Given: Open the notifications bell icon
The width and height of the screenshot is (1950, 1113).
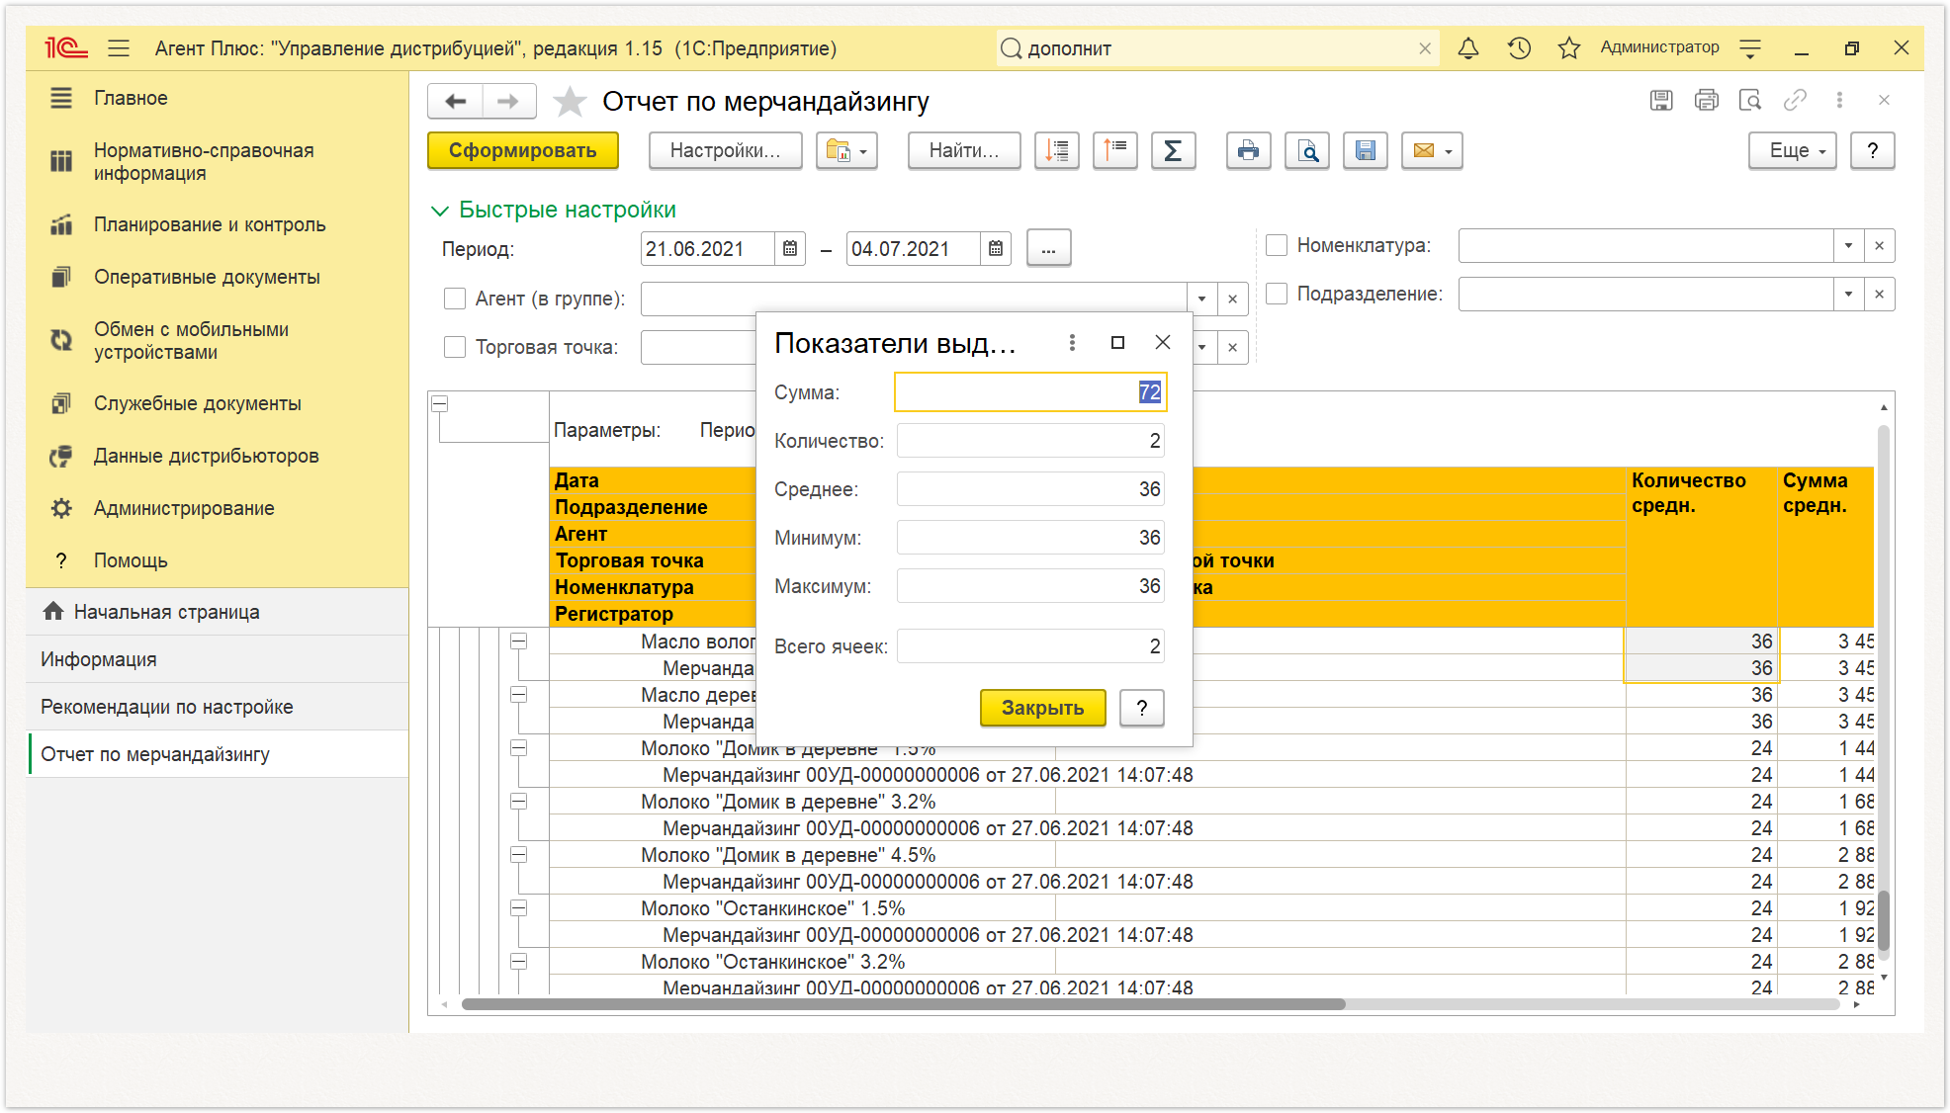Looking at the screenshot, I should 1468,47.
